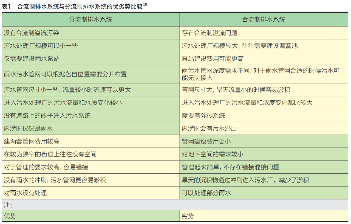Click the [3] citation superscript in title
This screenshot has width=351, height=224.
[145, 5]
